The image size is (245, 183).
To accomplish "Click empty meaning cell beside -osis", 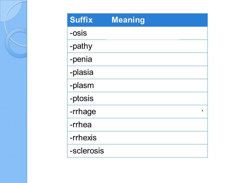I will (158, 33).
